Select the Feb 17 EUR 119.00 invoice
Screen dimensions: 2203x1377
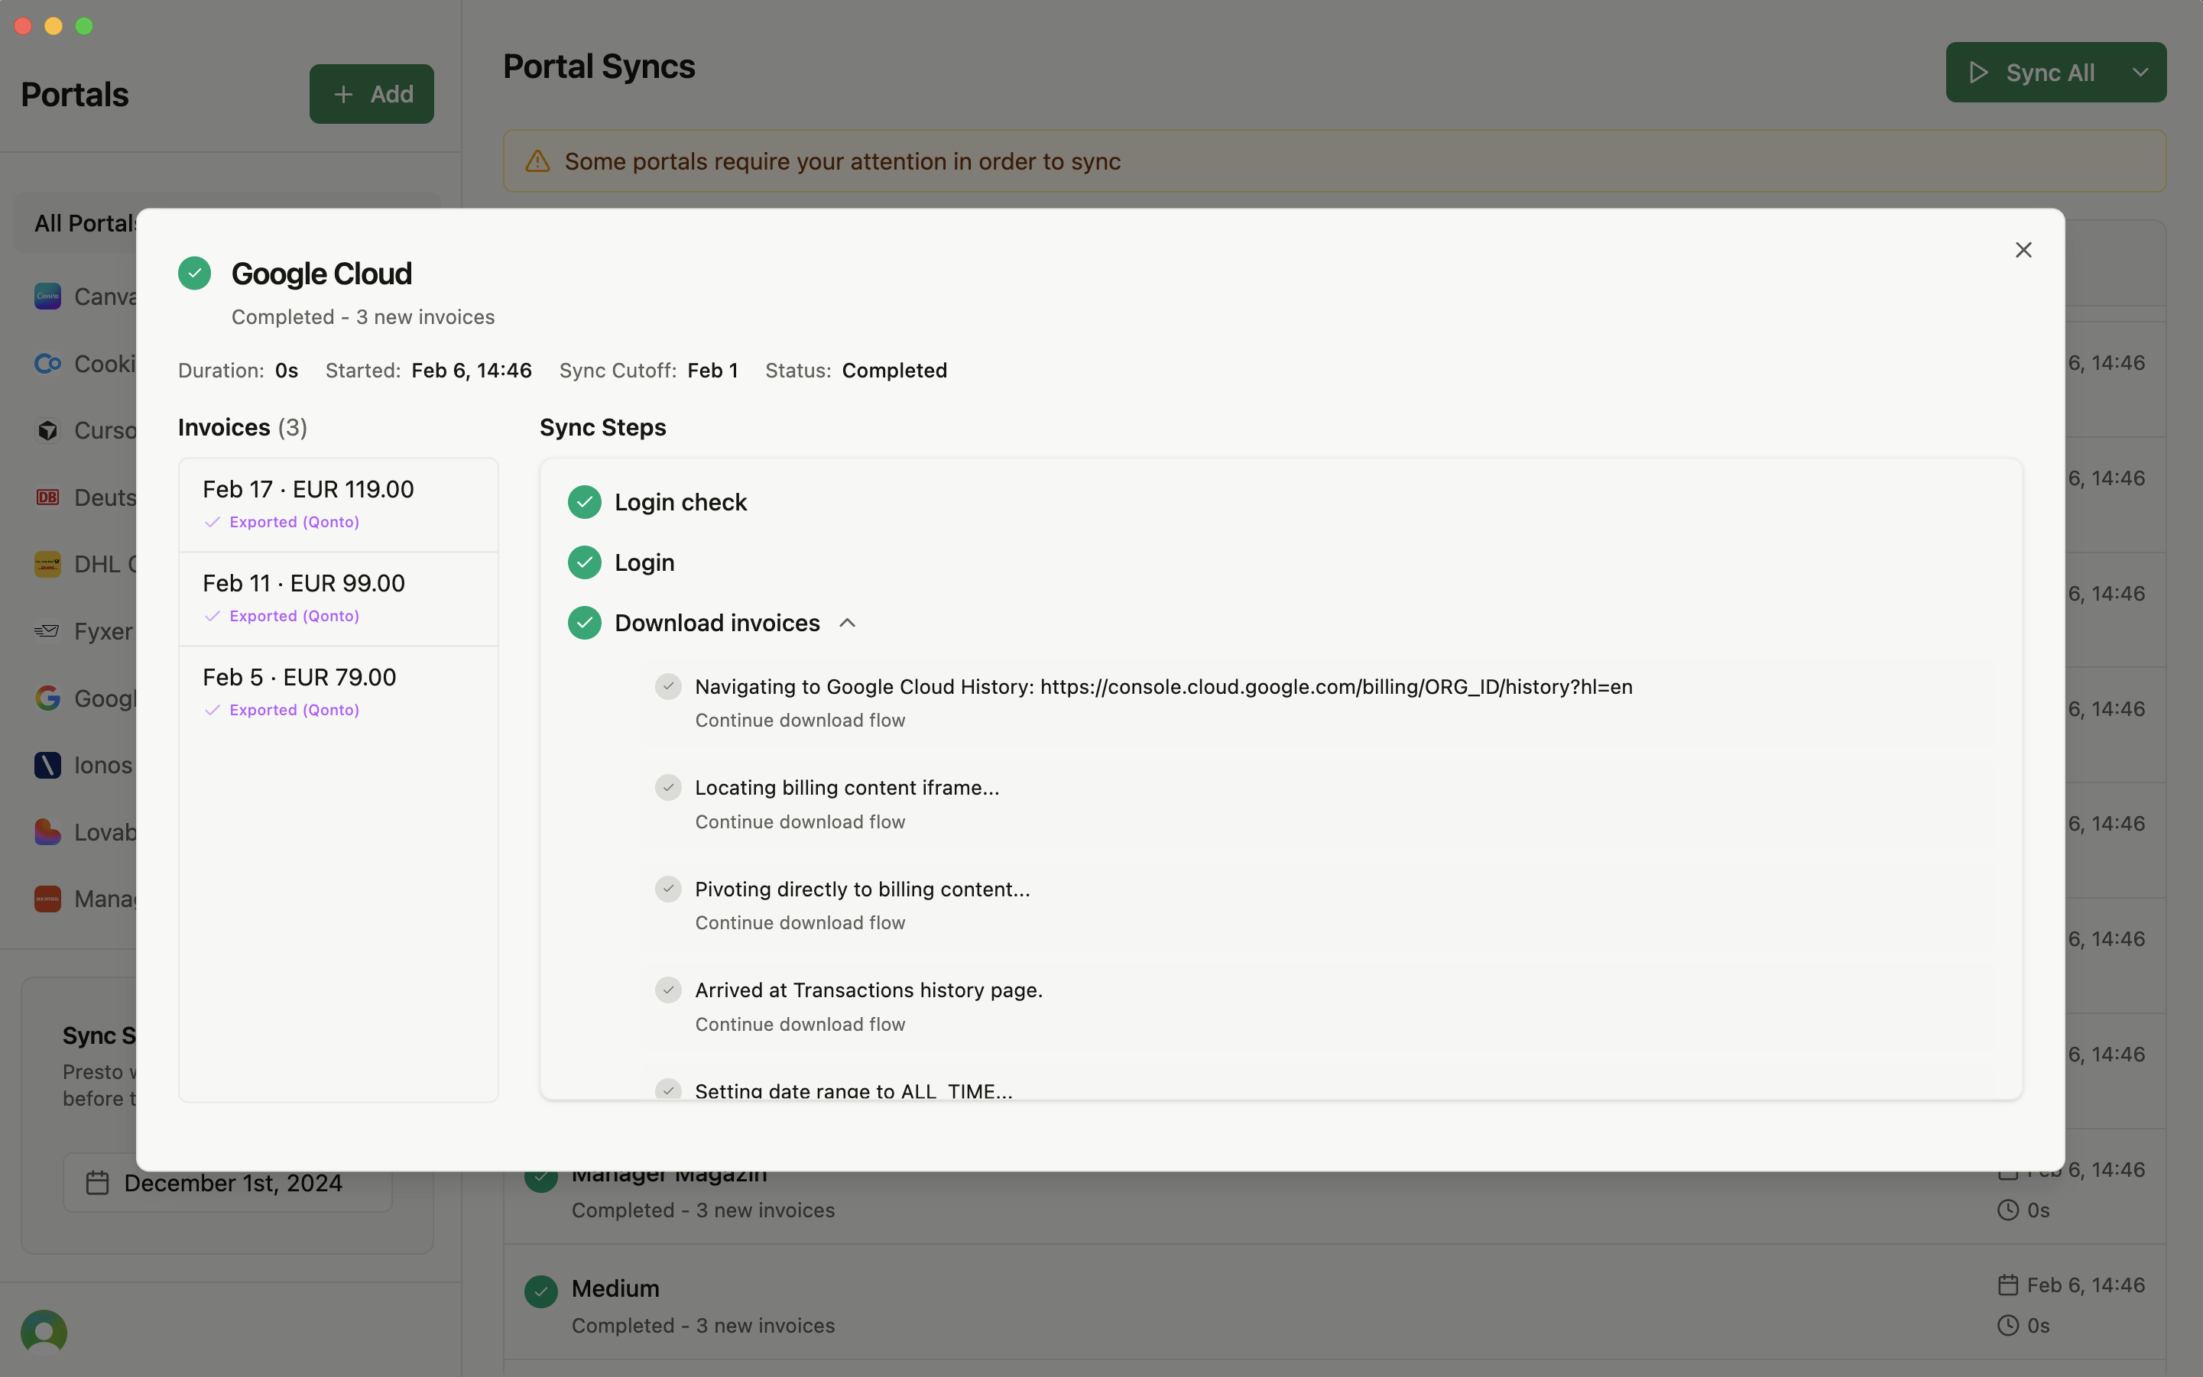coord(338,504)
